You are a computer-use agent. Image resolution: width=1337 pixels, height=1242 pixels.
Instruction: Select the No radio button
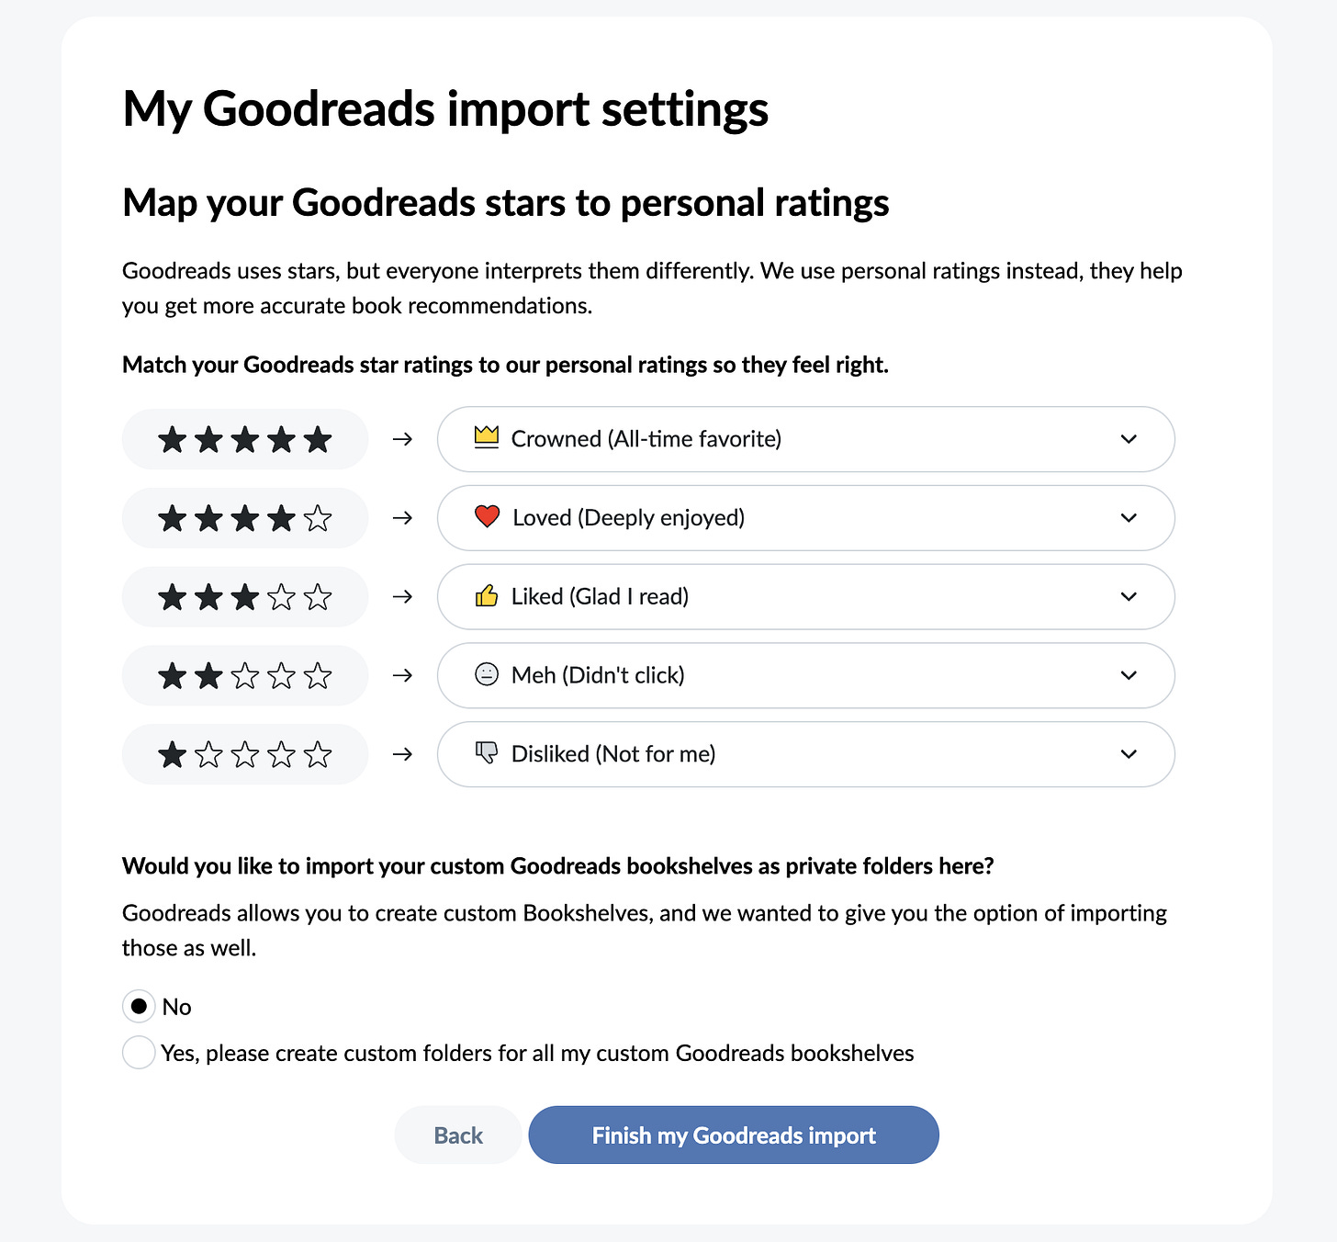click(x=139, y=1007)
